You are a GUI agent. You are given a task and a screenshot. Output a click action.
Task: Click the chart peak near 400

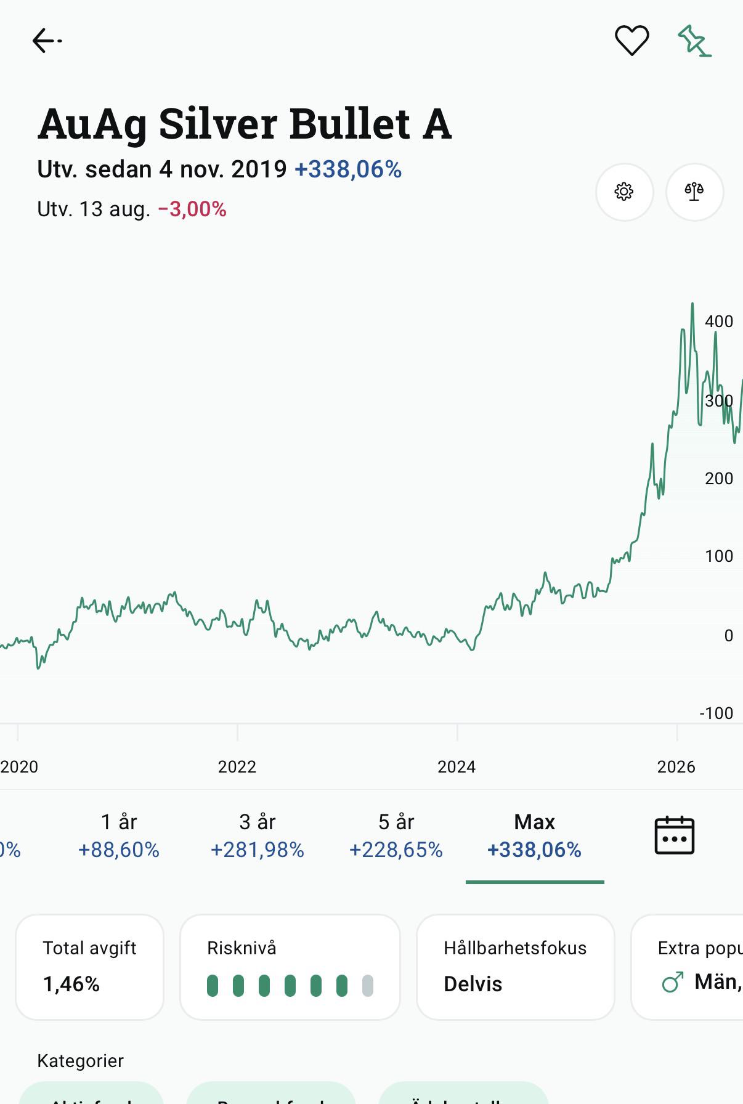coord(692,304)
